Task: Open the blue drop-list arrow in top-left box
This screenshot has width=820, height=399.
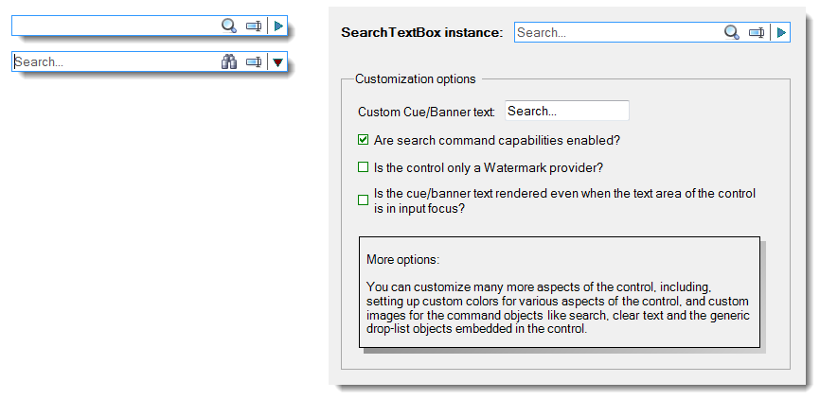Action: 278,26
